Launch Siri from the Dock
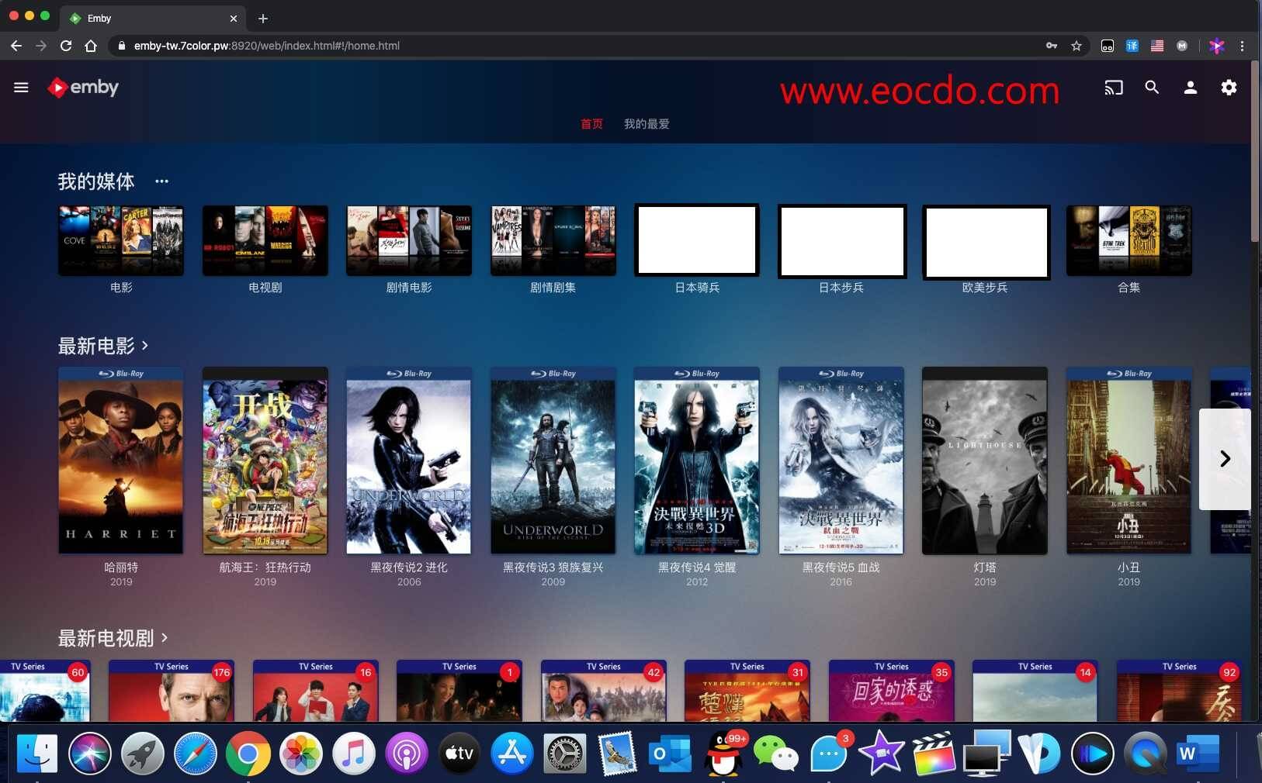Screen dimensions: 1262x783 pyautogui.click(x=90, y=753)
